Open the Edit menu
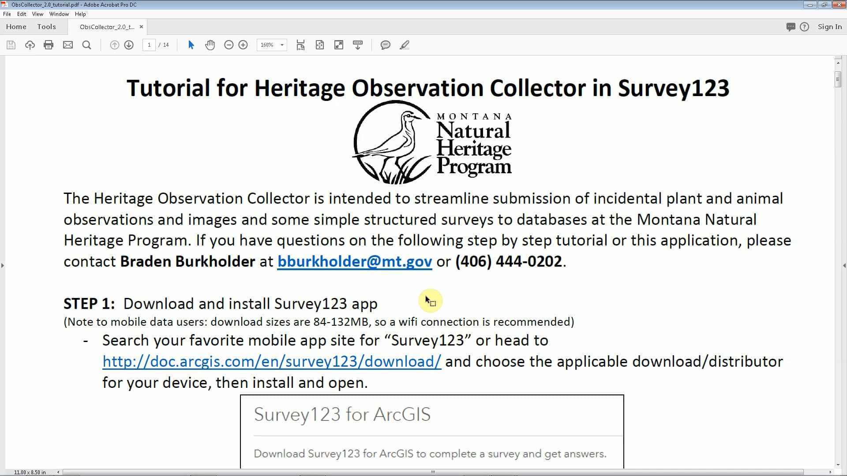Screen dimensions: 847x476 pos(22,14)
